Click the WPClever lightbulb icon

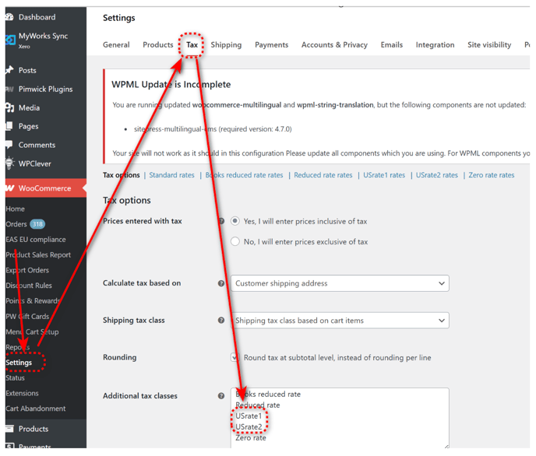click(x=9, y=163)
